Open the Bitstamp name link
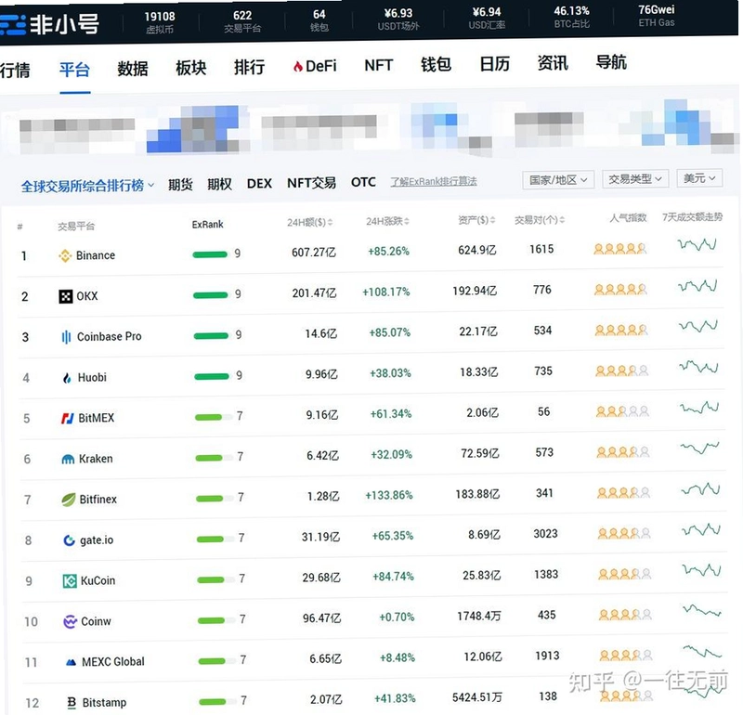 coord(104,702)
